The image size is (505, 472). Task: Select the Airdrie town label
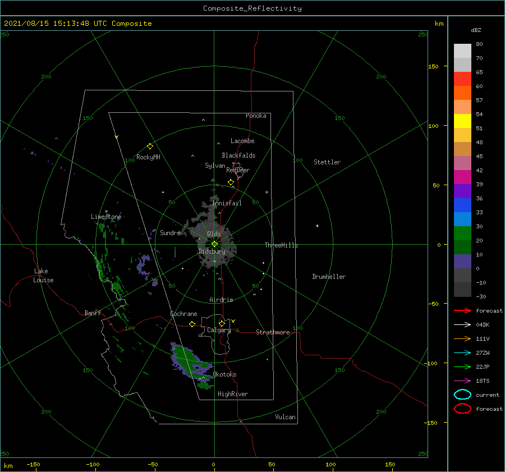221,300
